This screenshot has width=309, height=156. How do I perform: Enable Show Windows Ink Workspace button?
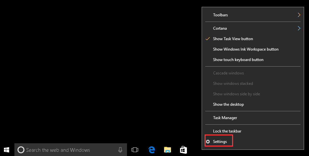245,49
